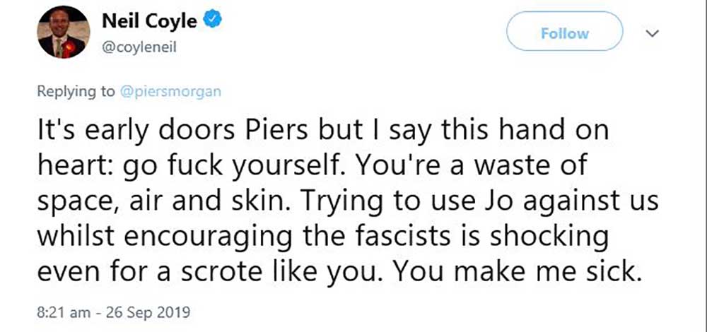707x332 pixels.
Task: Expand the chevron menu beside Follow
Action: coord(653,33)
